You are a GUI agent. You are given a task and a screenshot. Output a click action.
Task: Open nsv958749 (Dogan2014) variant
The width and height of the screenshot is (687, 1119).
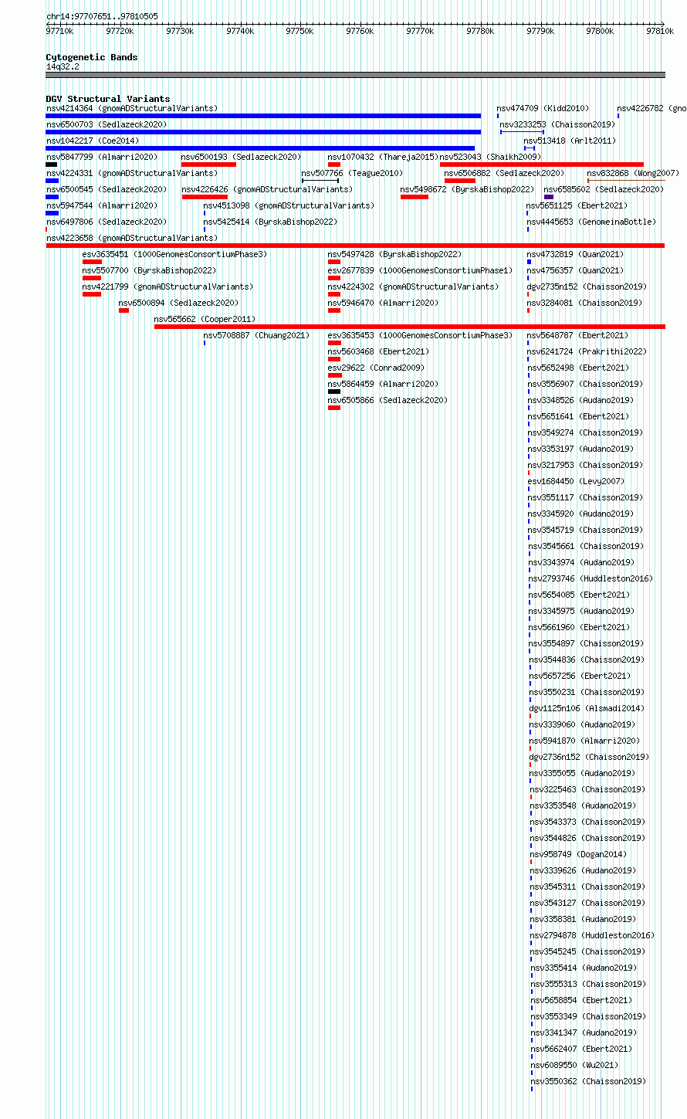tap(578, 855)
